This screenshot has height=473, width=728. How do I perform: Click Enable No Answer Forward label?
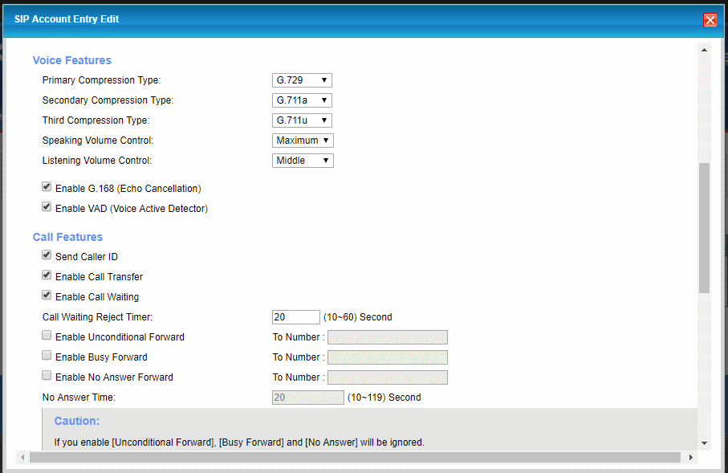click(114, 377)
